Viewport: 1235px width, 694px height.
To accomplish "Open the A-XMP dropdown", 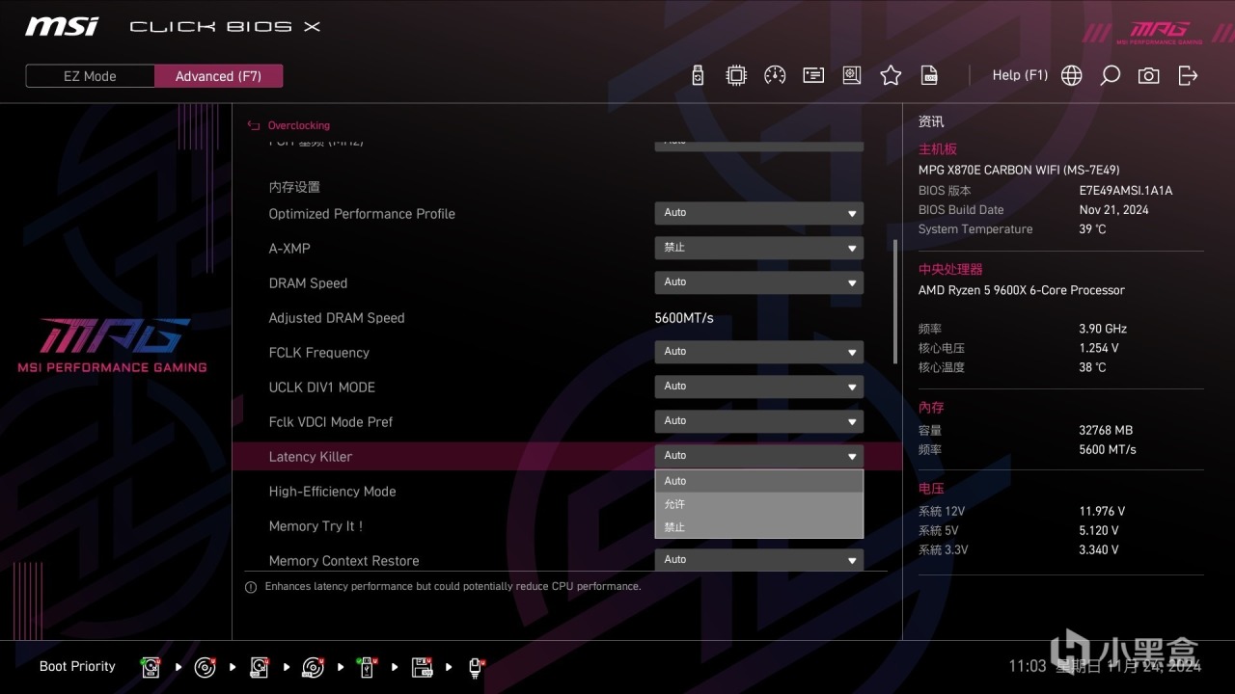I will (759, 248).
